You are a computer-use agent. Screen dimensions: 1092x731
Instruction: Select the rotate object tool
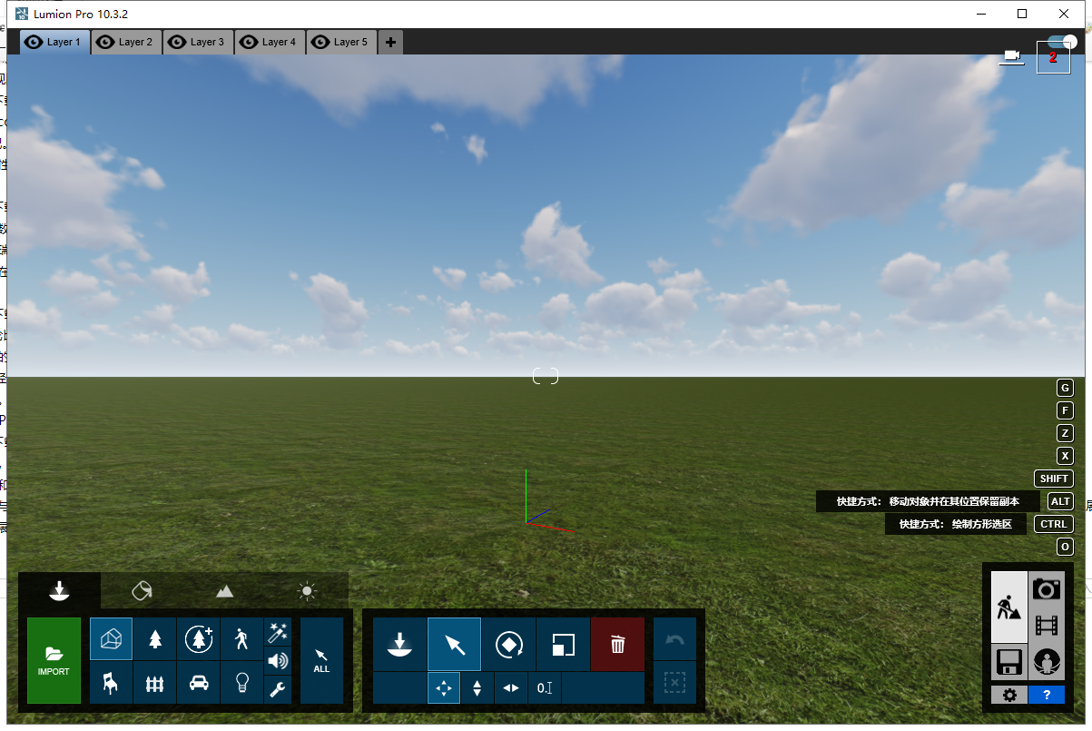point(508,645)
